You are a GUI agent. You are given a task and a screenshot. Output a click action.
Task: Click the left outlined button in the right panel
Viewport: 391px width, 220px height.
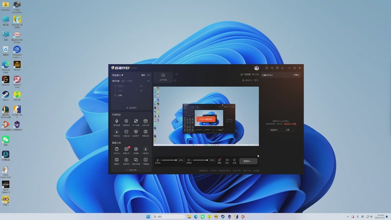[274, 130]
